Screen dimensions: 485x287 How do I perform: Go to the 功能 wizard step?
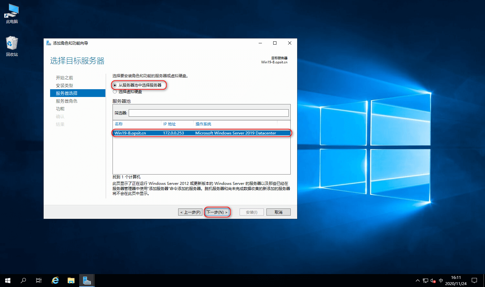click(60, 109)
